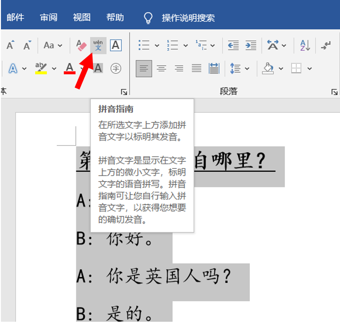Click the Increase Indent icon
The image size is (340, 326).
251,46
